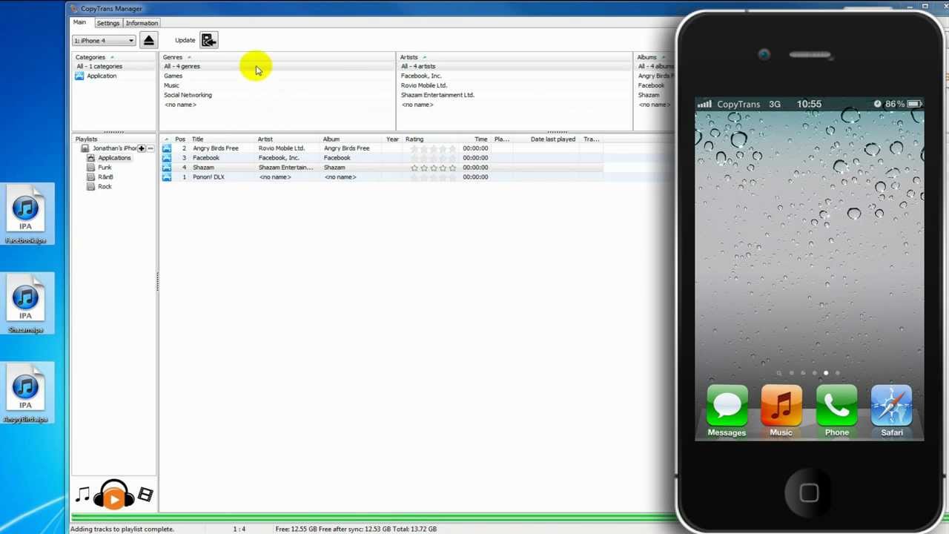The height and width of the screenshot is (534, 949).
Task: Open Music app on the iPhone
Action: [781, 411]
